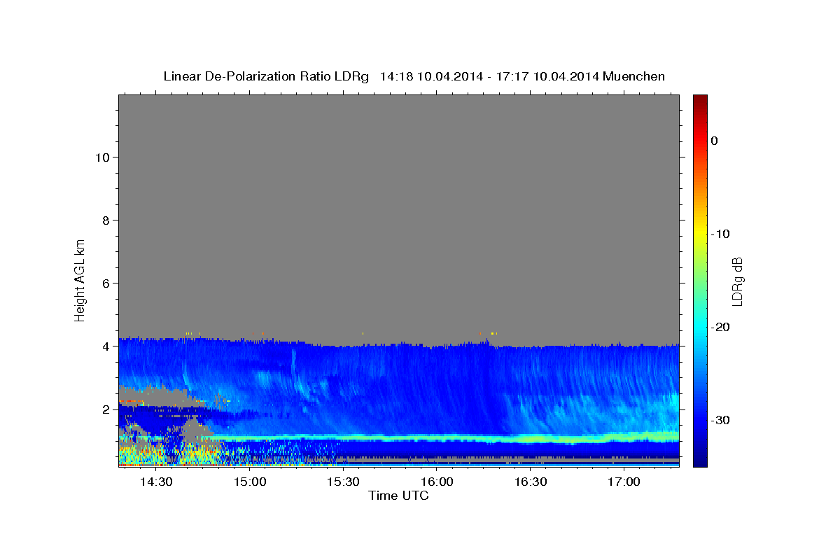Click the colorbar value -30 label

(720, 420)
